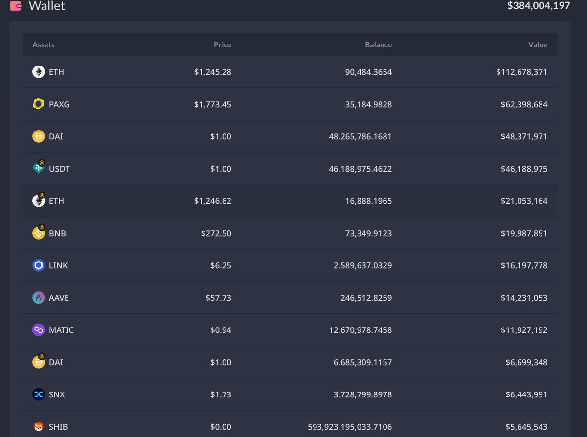Screen dimensions: 587x437
Task: Click SHIB balance 593,923,195,033.7106
Action: click(x=350, y=427)
